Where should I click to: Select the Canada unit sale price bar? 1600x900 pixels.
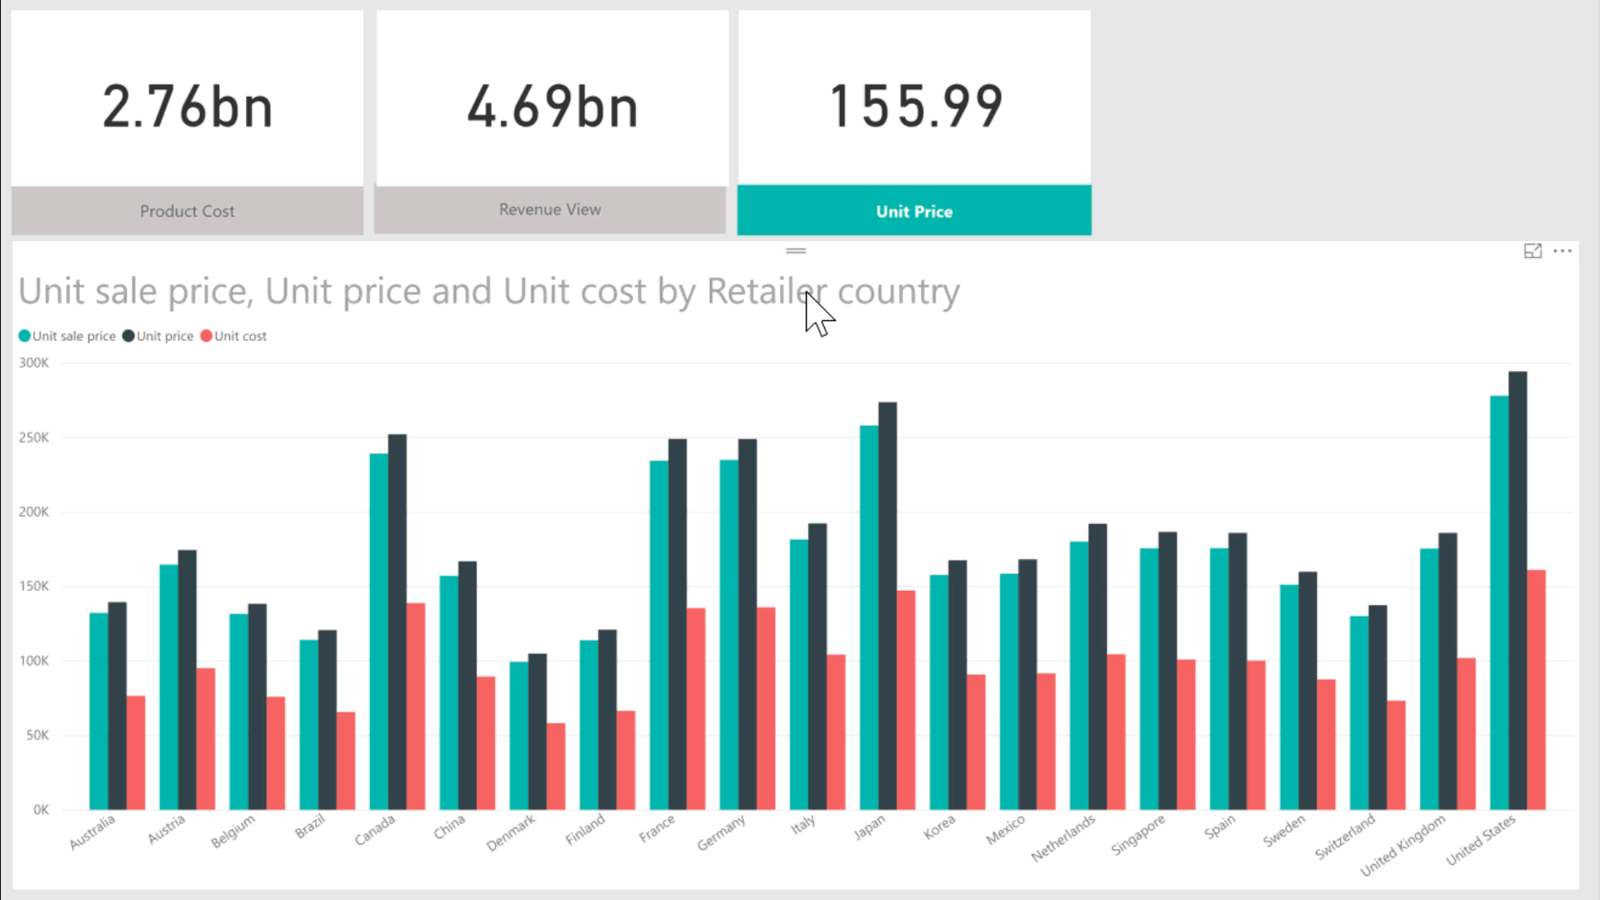coord(378,632)
